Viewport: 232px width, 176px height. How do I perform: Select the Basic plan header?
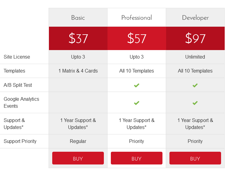click(78, 18)
